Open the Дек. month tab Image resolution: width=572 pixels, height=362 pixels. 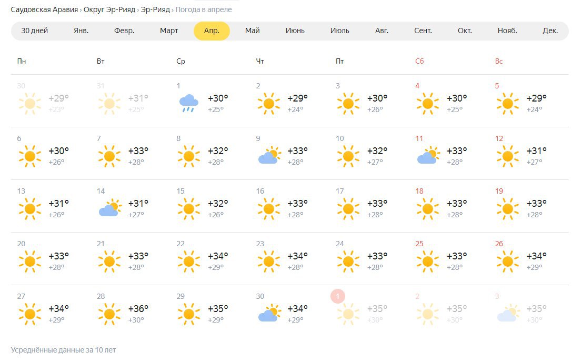coord(550,31)
